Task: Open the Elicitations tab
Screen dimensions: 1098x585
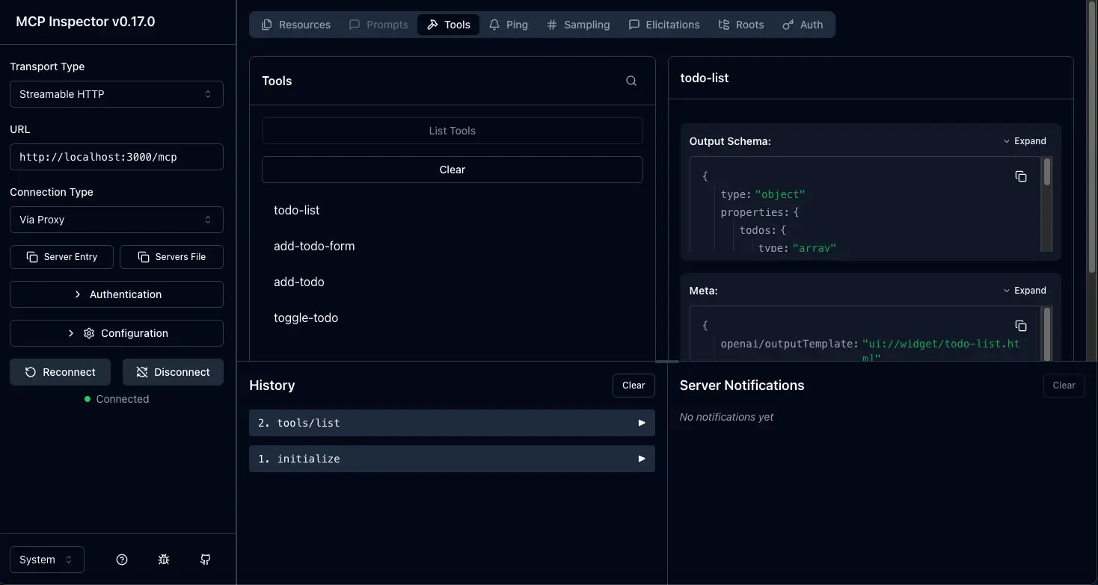Action: [x=664, y=25]
